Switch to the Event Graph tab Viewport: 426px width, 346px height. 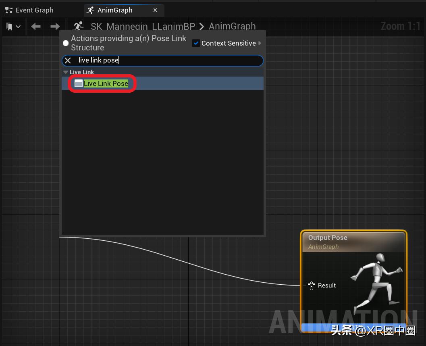tap(29, 10)
